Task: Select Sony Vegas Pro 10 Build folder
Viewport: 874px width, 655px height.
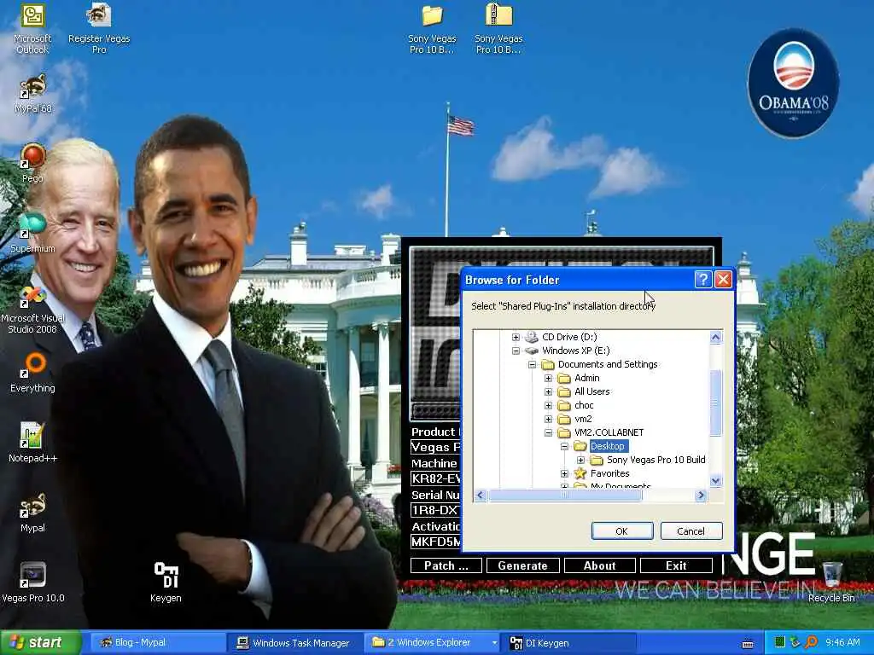Action: point(655,460)
